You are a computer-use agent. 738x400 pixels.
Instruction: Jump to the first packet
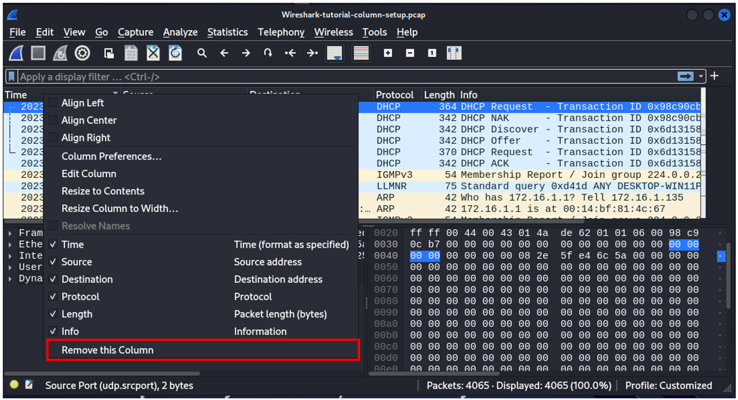click(x=290, y=53)
